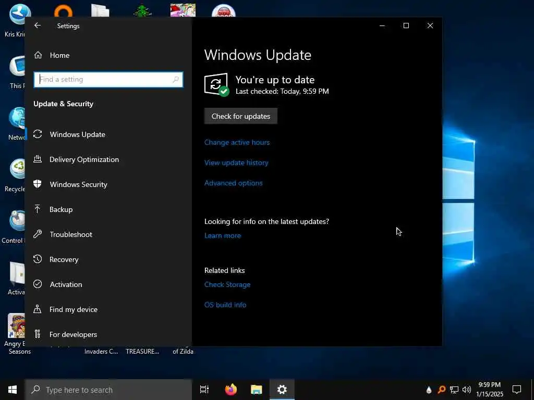
Task: Open Advanced options link
Action: [x=234, y=183]
